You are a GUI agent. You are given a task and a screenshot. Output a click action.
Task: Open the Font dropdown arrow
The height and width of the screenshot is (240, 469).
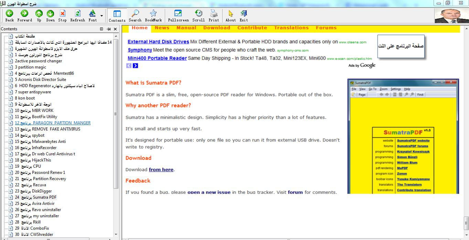coord(102,15)
